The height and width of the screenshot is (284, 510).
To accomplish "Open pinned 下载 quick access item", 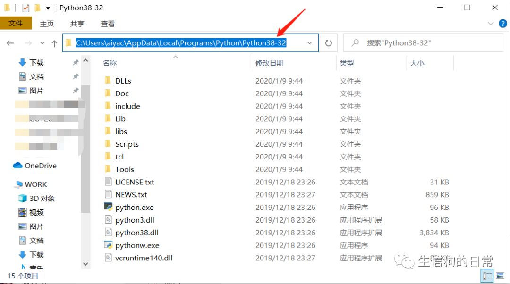I will coord(31,62).
